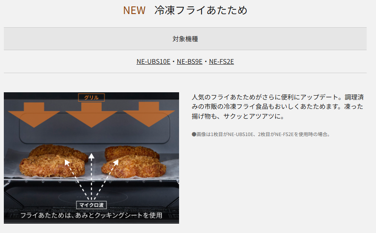This screenshot has height=233, width=376.
Task: Click the right-slanting dashed microwave arrow
Action: click(x=106, y=179)
